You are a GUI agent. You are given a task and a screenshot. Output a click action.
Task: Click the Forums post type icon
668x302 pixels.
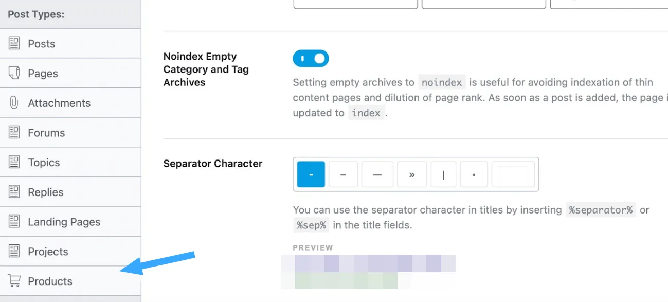pyautogui.click(x=14, y=133)
